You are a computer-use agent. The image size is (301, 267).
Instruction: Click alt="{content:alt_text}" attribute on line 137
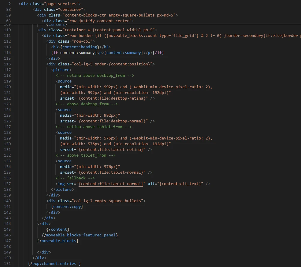click(175, 184)
